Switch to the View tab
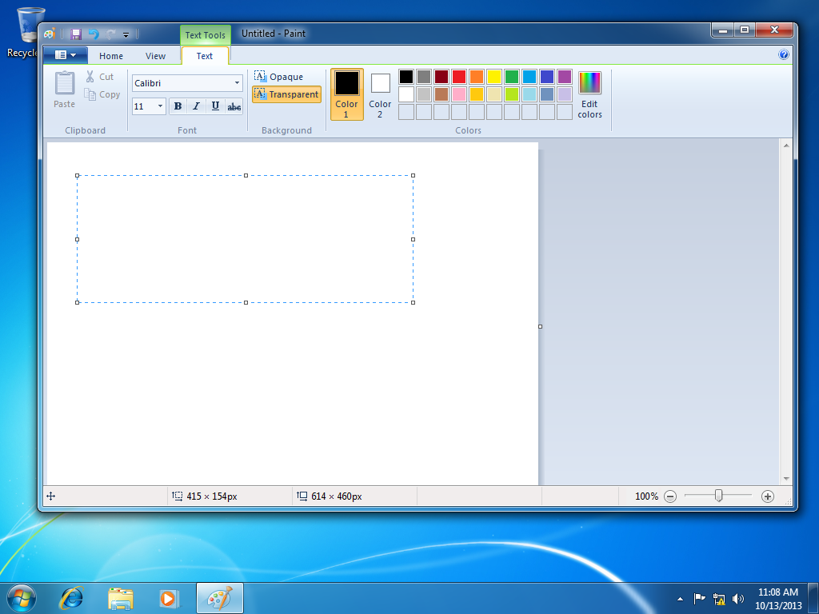819x614 pixels. pyautogui.click(x=156, y=56)
